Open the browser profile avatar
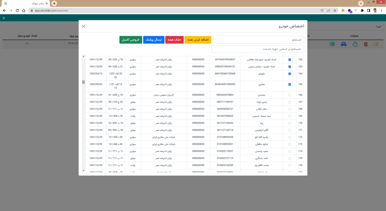Screen dimensions: 386x211 click(375, 11)
